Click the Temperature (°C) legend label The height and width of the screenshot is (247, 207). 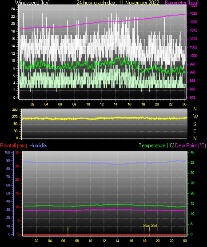click(156, 146)
